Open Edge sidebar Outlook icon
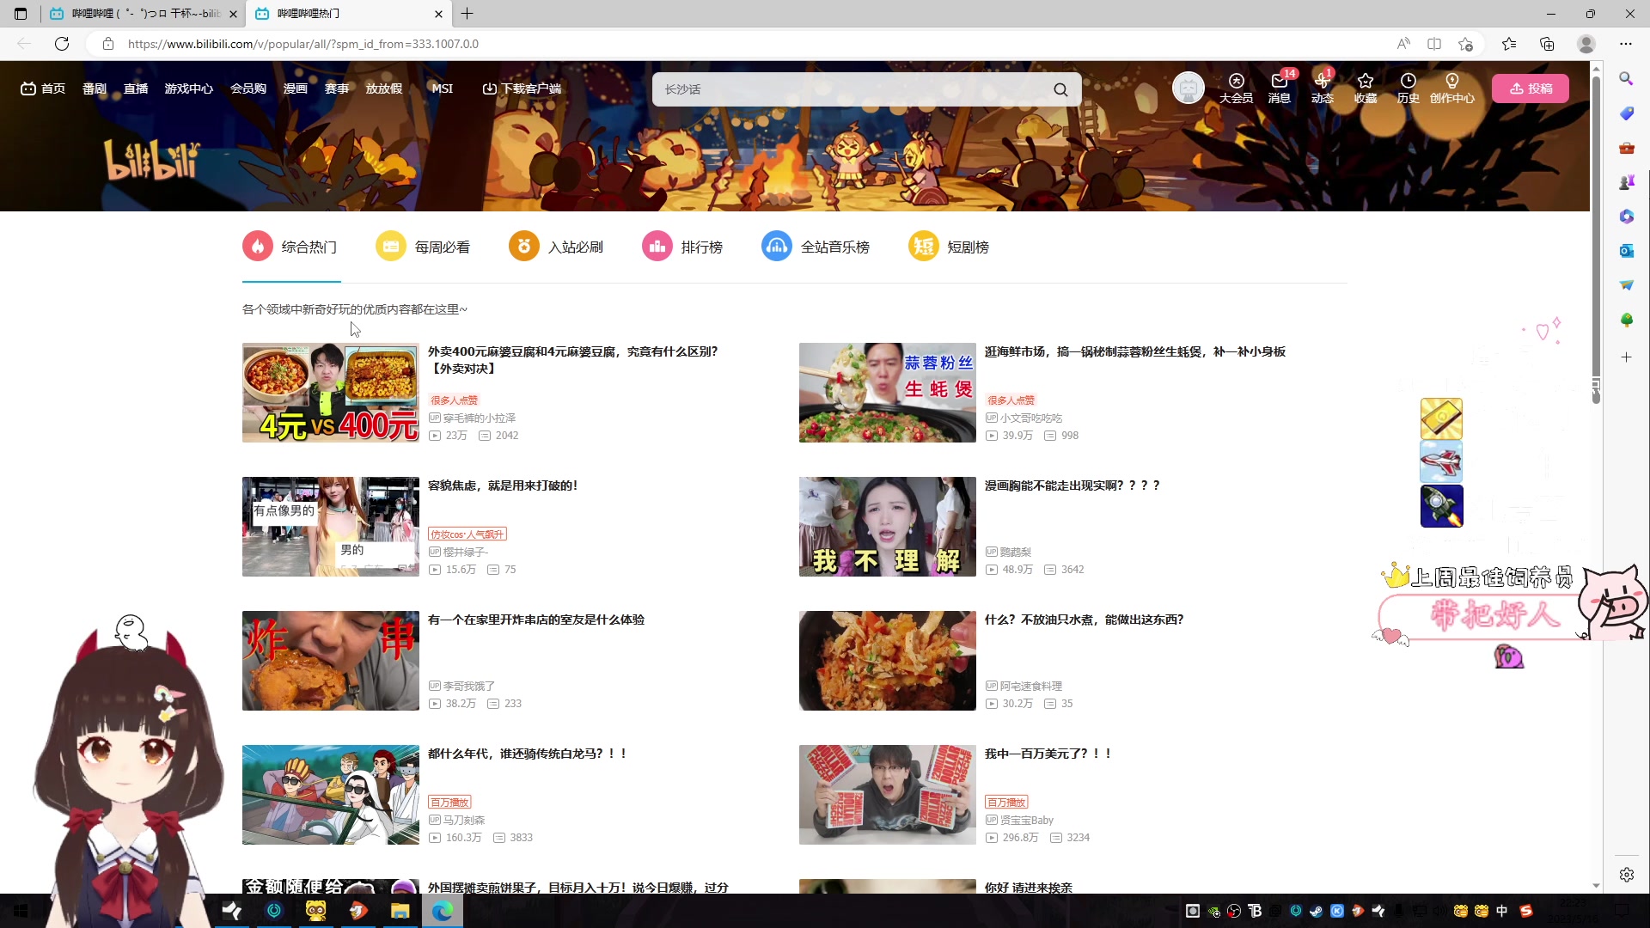The width and height of the screenshot is (1650, 928). click(1626, 251)
